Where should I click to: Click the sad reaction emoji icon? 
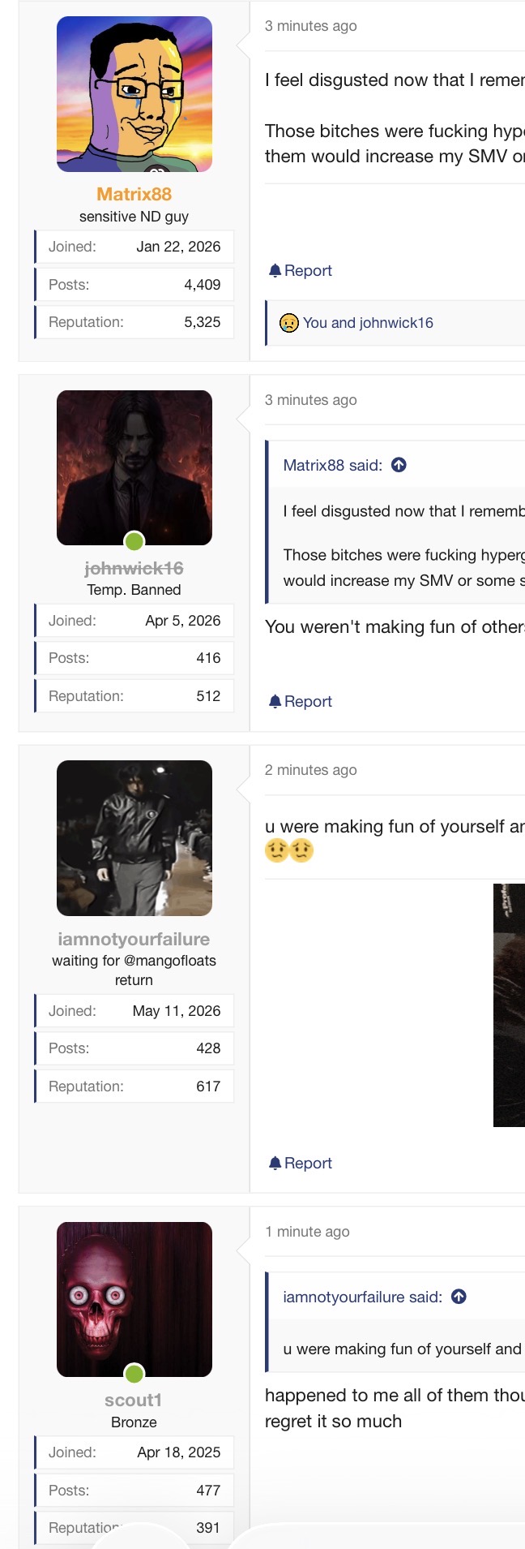tap(288, 323)
